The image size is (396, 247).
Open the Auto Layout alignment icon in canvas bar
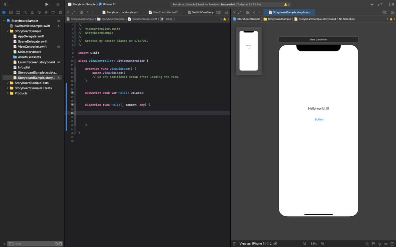(373, 243)
